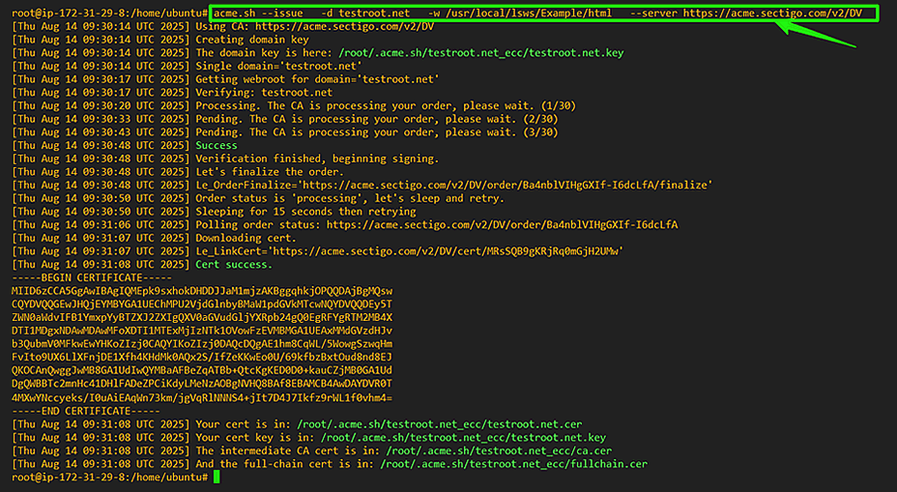The image size is (897, 492).
Task: Click certificate line starting with '4MXwYNccyeks'
Action: pyautogui.click(x=202, y=397)
